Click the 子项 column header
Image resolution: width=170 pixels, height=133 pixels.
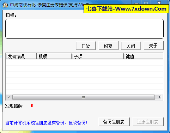(98, 56)
